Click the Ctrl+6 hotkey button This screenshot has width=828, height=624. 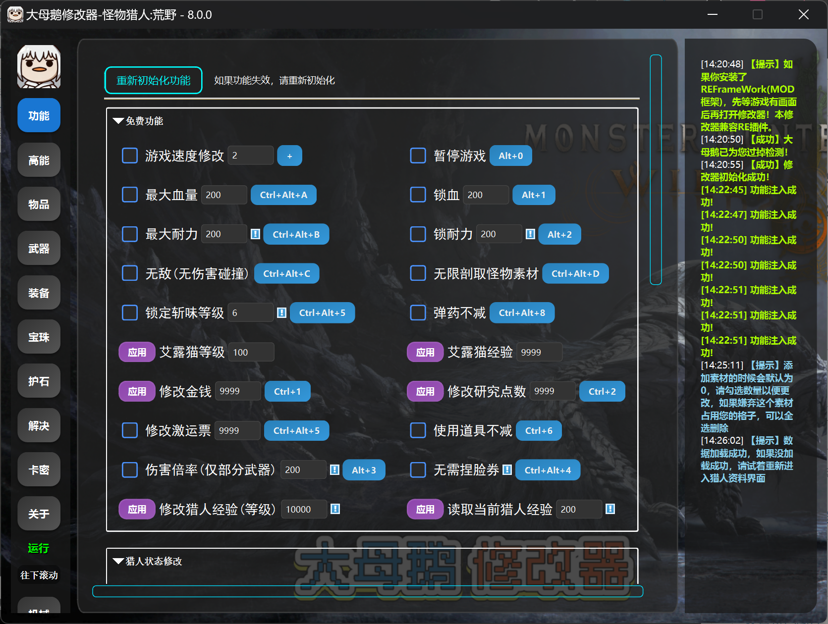pyautogui.click(x=539, y=430)
